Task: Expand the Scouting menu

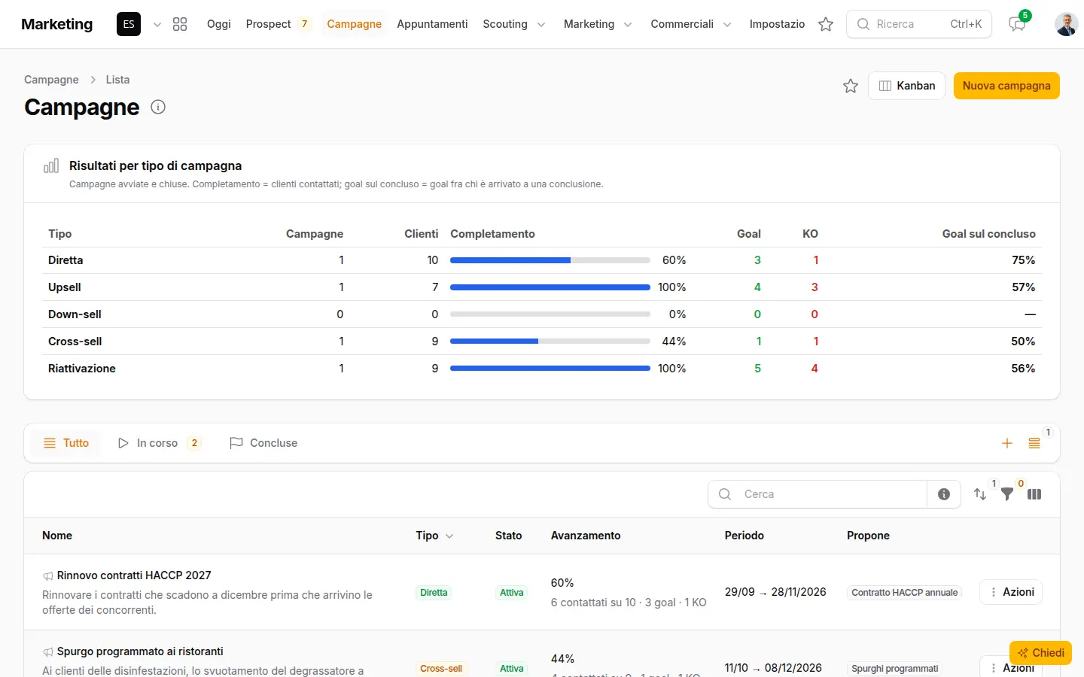Action: point(514,24)
